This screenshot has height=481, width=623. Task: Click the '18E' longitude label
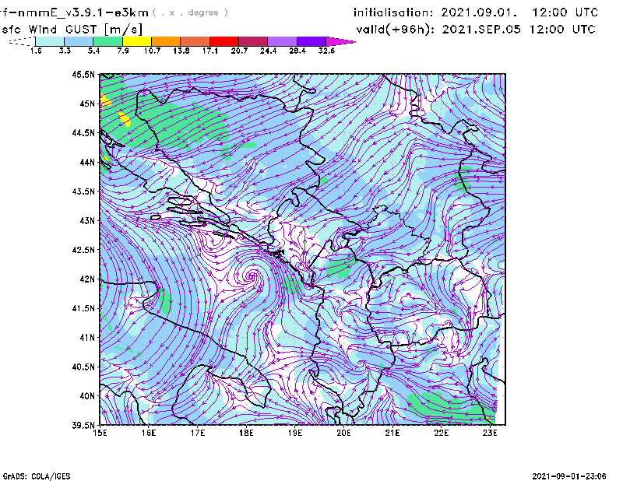(x=246, y=433)
